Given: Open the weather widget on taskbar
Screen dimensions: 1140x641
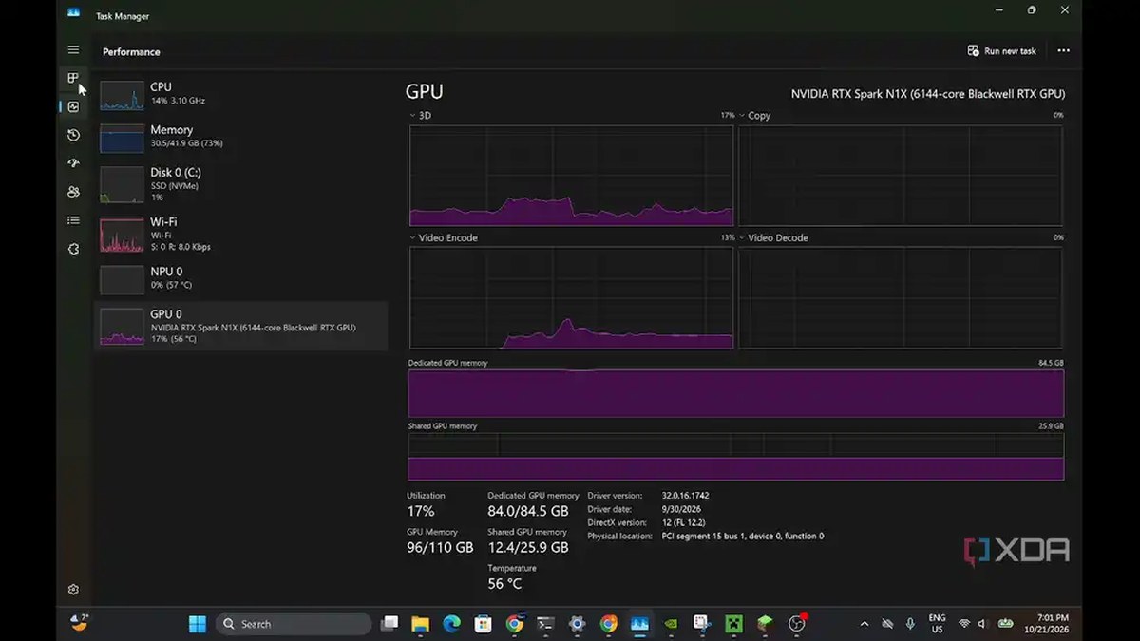Looking at the screenshot, I should pos(79,623).
